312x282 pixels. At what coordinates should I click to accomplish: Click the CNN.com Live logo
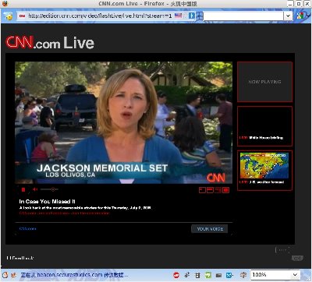[x=50, y=42]
